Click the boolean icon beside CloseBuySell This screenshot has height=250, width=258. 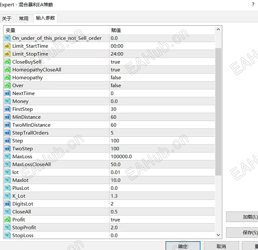click(7, 62)
